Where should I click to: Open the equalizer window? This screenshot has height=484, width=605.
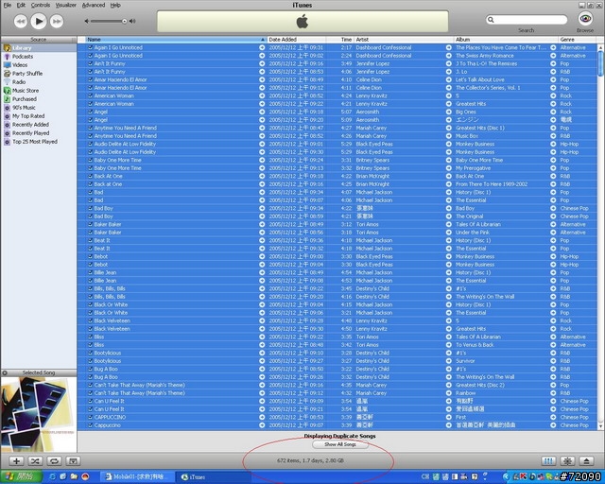coord(548,461)
